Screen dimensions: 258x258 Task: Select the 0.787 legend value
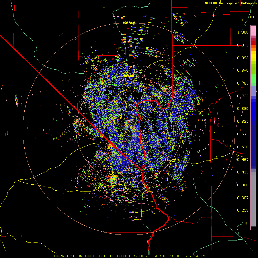pyautogui.click(x=243, y=83)
